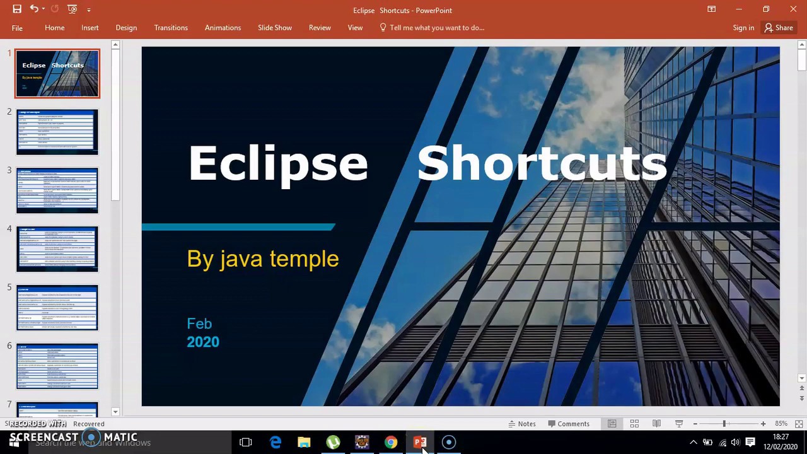The image size is (807, 454).
Task: Go to next slide double-arrow button
Action: coord(802,399)
